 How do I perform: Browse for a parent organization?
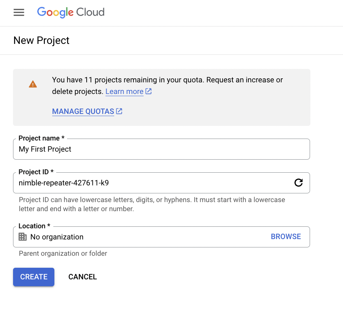click(x=286, y=237)
